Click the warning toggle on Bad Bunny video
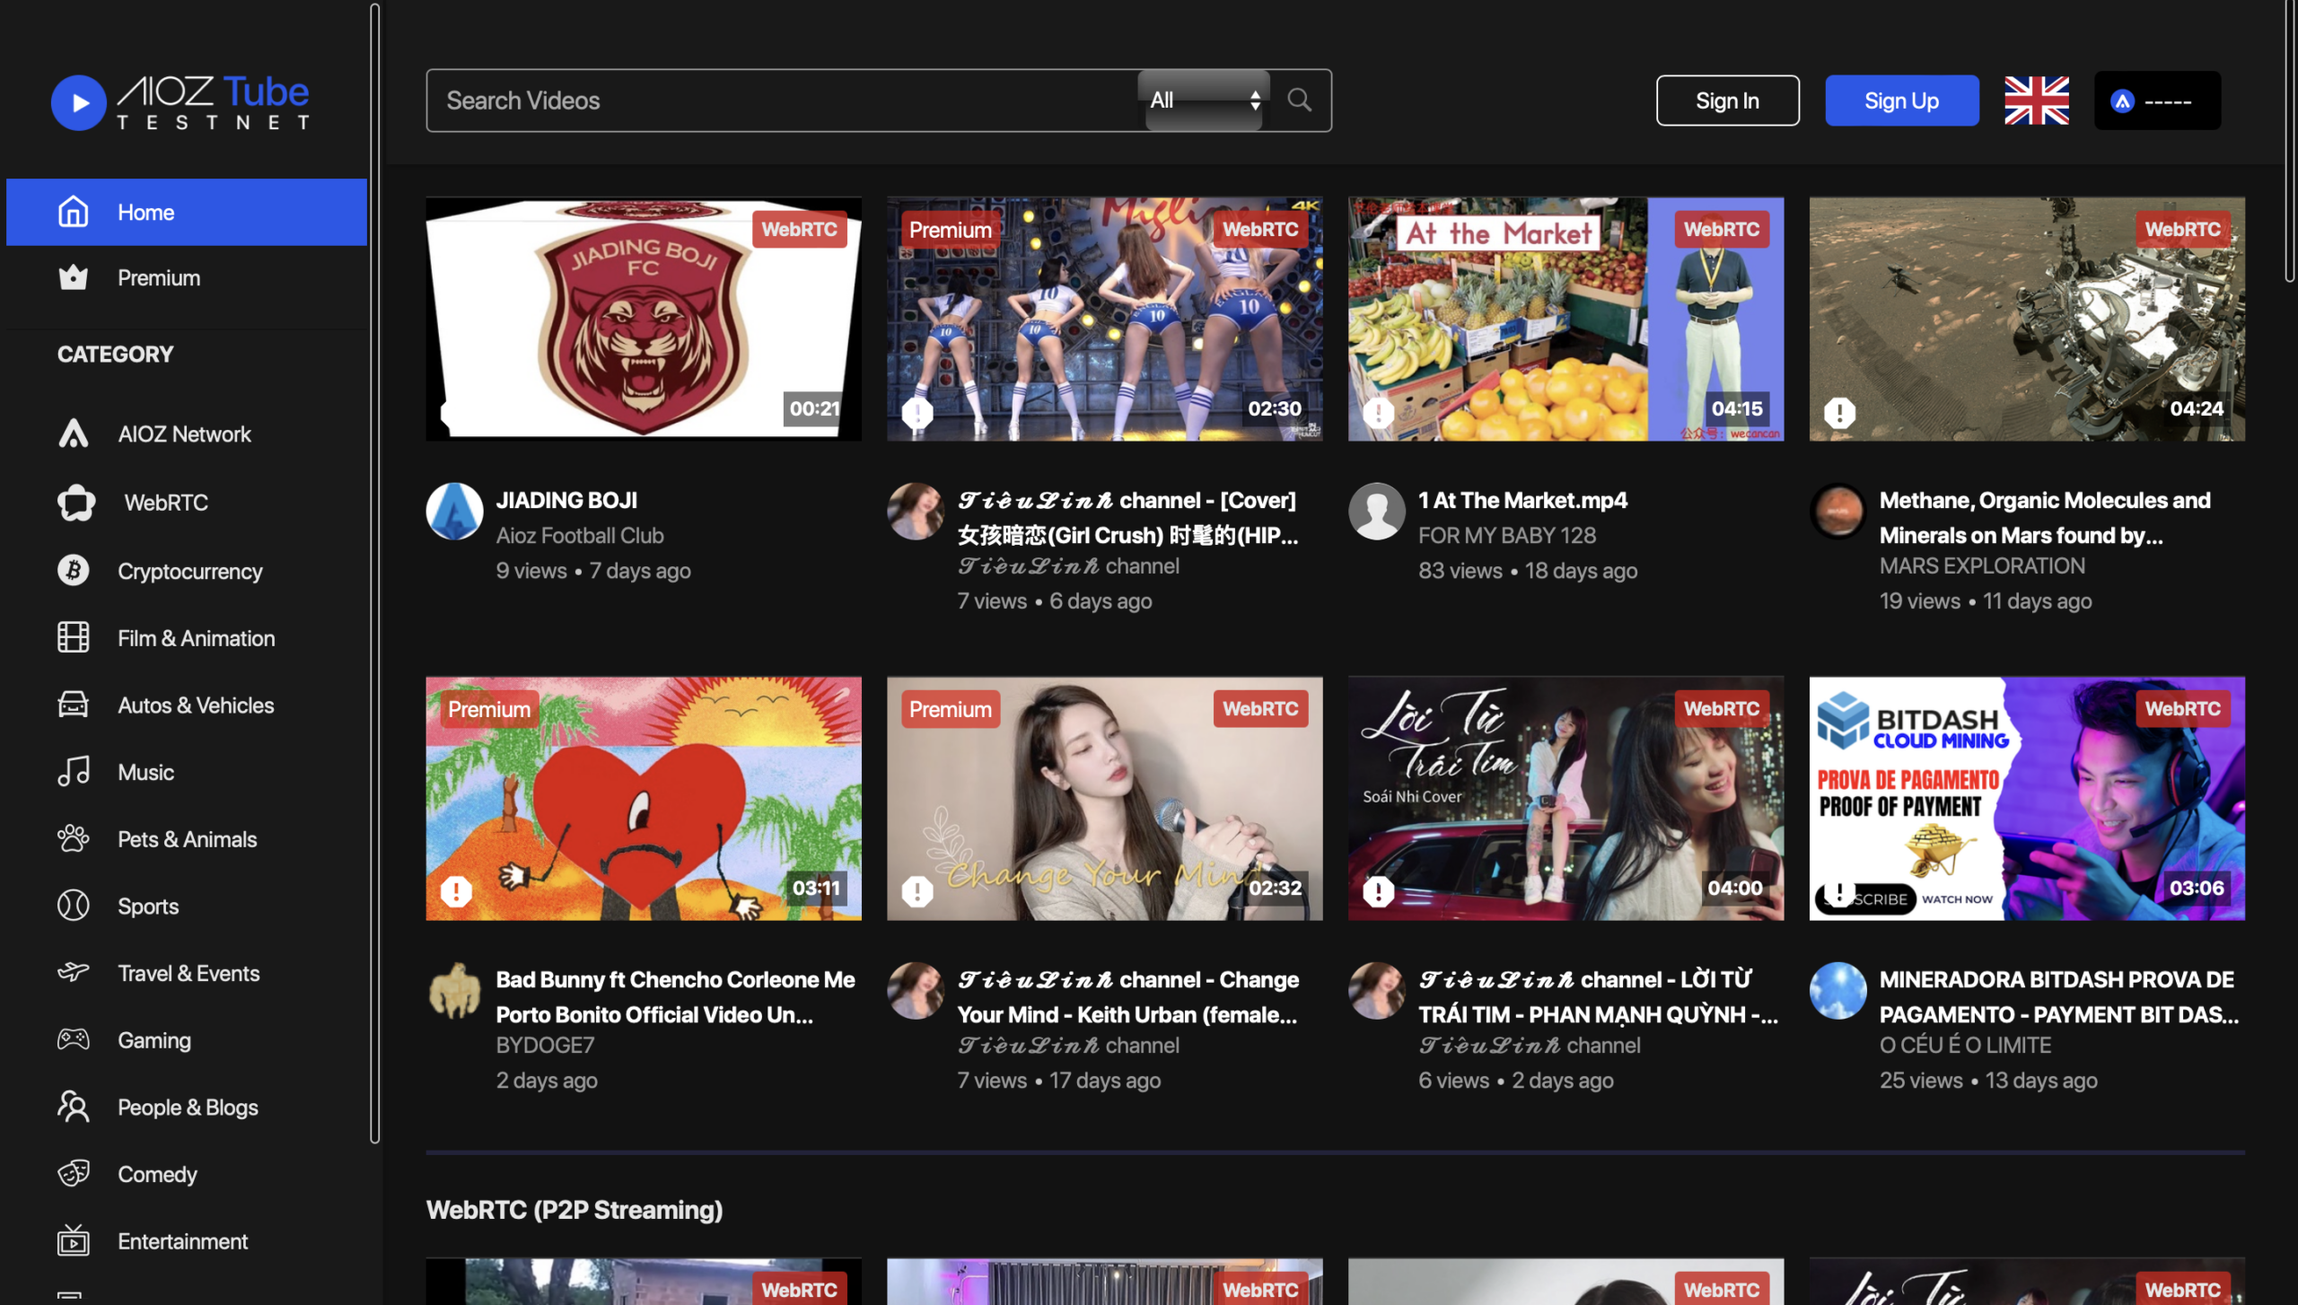 (456, 891)
